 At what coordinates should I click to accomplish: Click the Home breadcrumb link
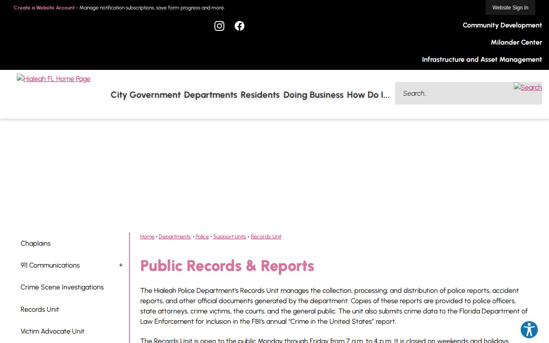pos(147,237)
